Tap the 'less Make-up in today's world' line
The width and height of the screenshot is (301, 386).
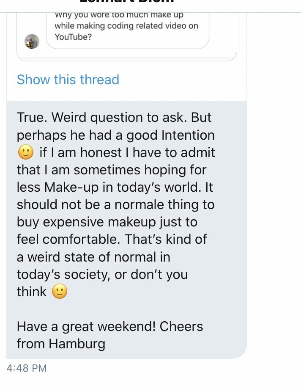pos(115,187)
